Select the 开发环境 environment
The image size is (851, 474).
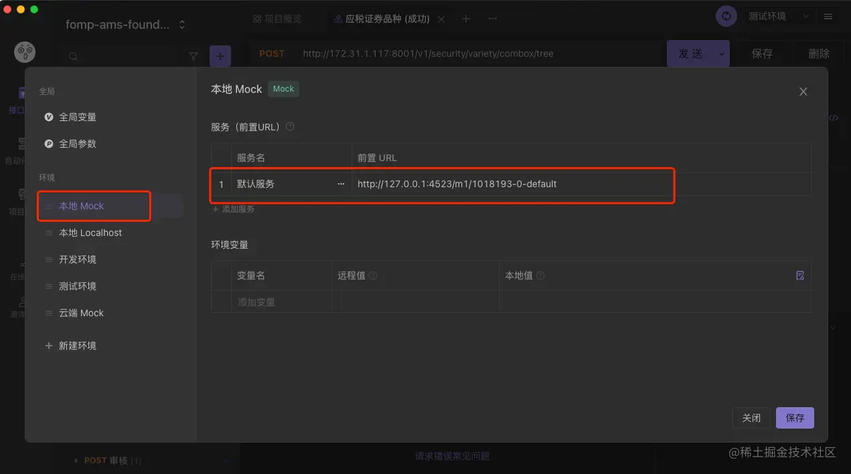click(x=78, y=259)
